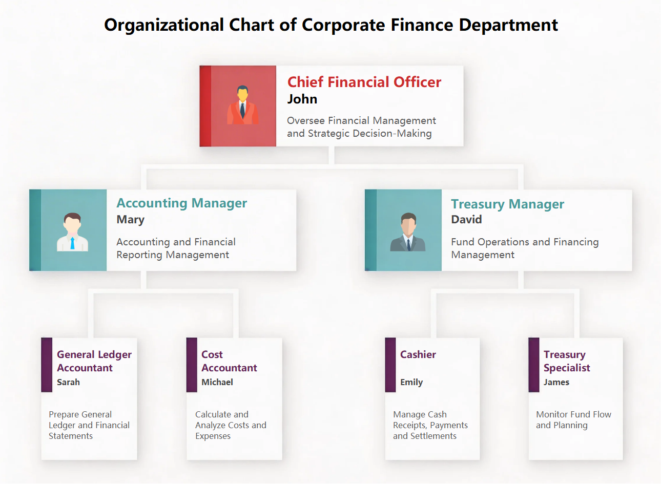Select the name Emily

click(411, 382)
